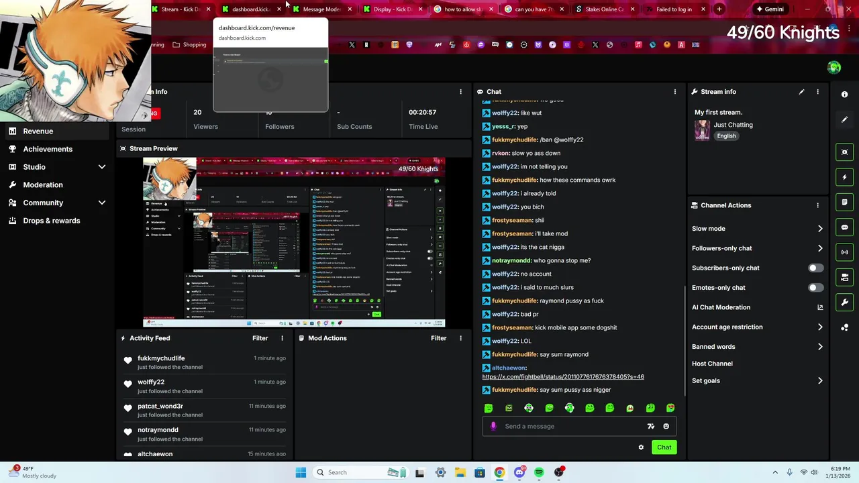Toggle the chat bubble widget icon in right rail
859x483 pixels.
844,227
